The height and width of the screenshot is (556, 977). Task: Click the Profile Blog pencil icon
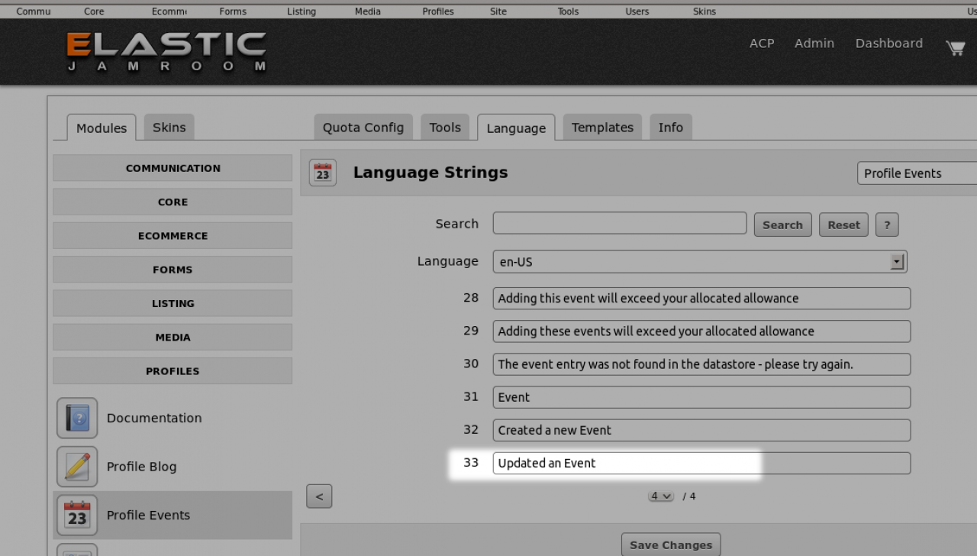(x=77, y=467)
